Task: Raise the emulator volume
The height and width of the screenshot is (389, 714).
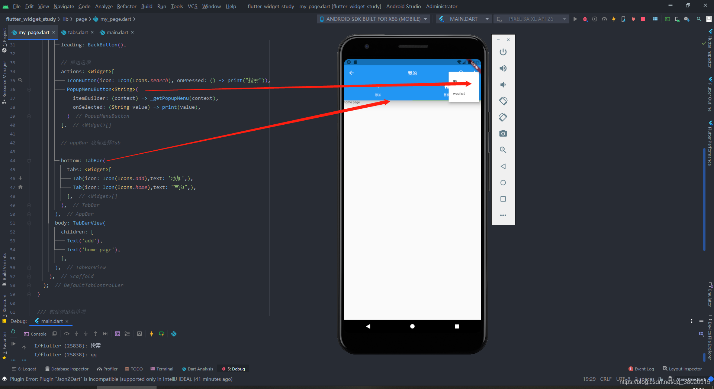Action: 503,68
